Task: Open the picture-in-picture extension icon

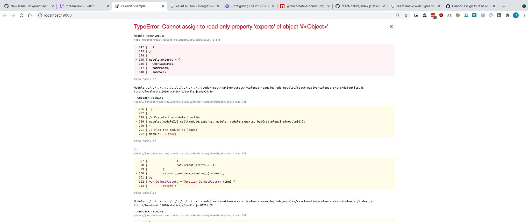Action: click(416, 15)
